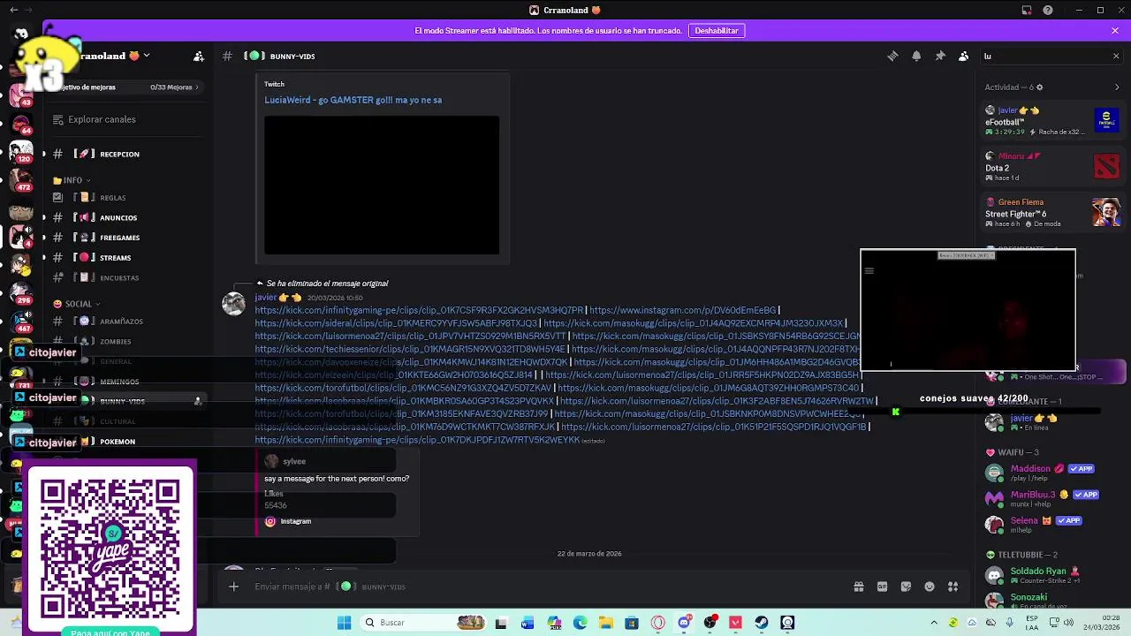Open the apps icon in message bar

point(953,587)
